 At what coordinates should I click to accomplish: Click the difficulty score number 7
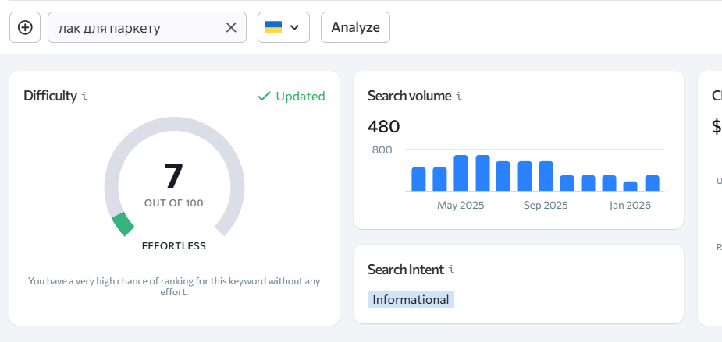coord(173,176)
